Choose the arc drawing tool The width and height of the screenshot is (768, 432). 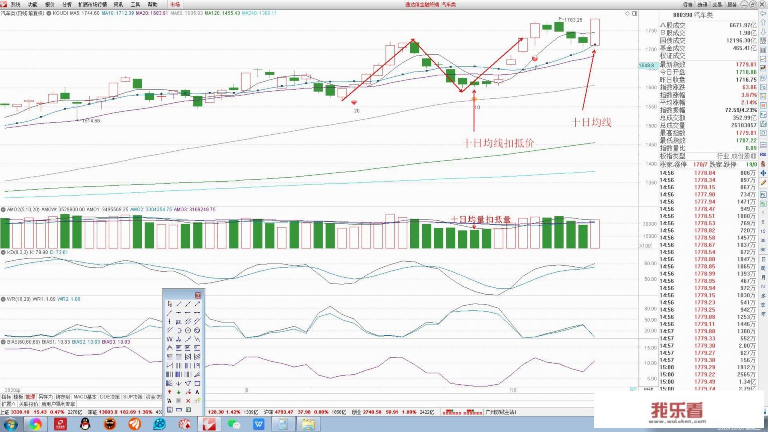(x=179, y=330)
